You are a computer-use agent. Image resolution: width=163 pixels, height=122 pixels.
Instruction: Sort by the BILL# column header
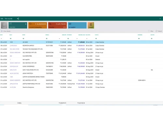coord(11,35)
